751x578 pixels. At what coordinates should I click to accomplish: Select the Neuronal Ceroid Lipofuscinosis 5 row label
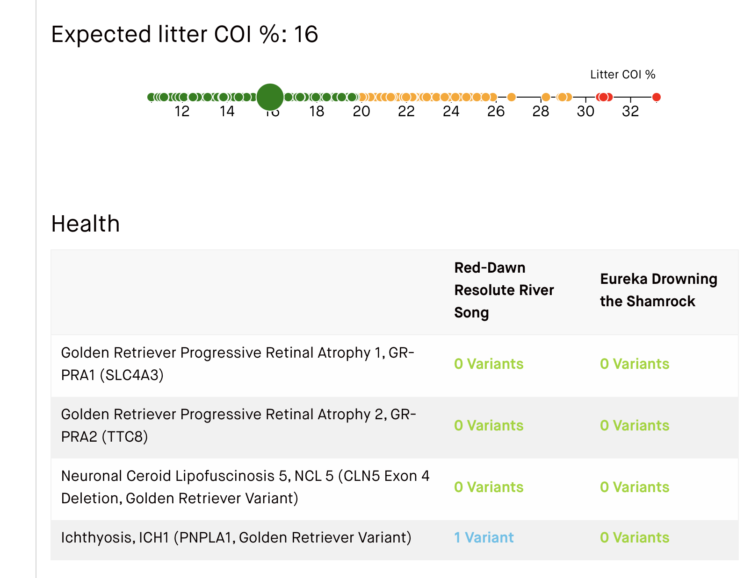click(245, 487)
